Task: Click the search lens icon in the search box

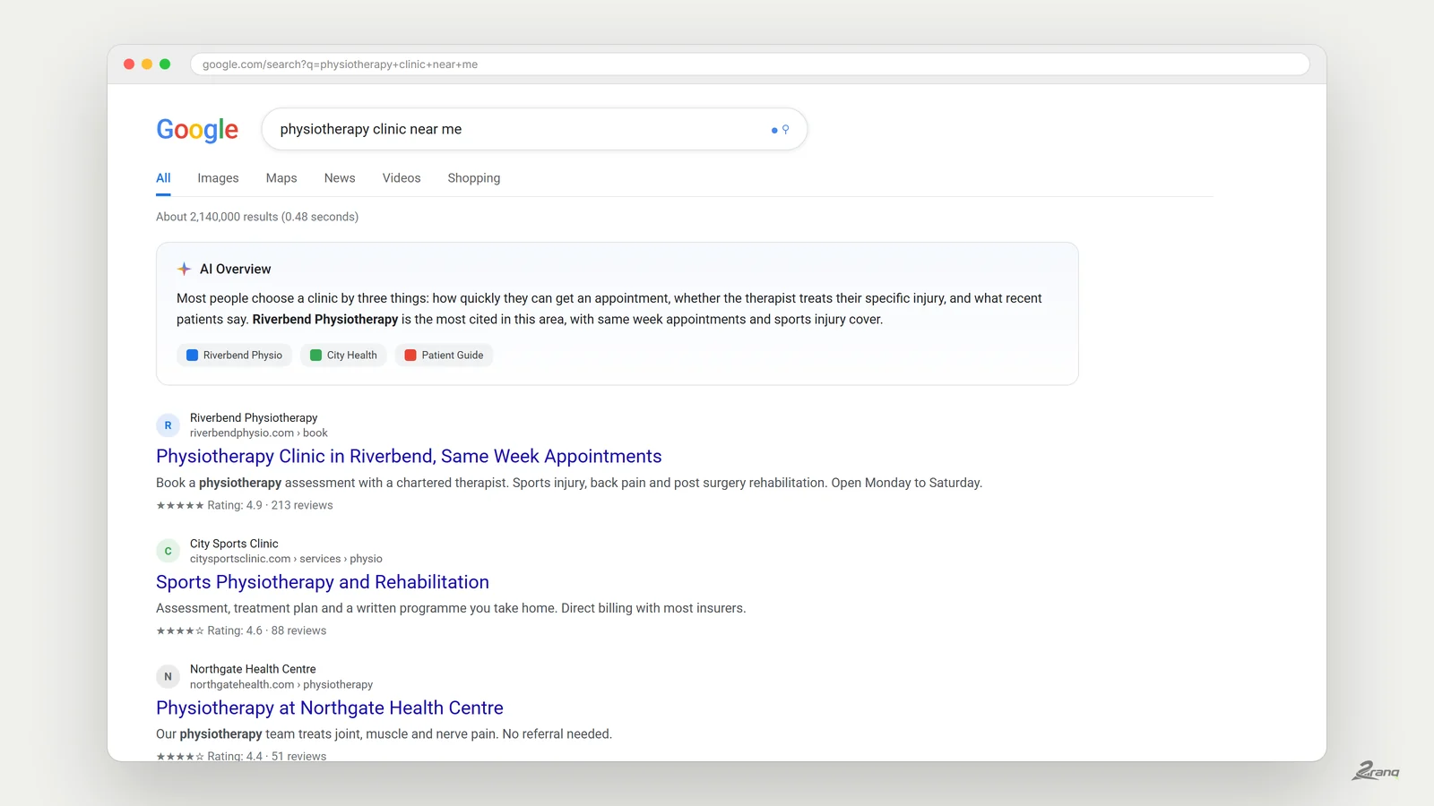Action: [x=785, y=130]
